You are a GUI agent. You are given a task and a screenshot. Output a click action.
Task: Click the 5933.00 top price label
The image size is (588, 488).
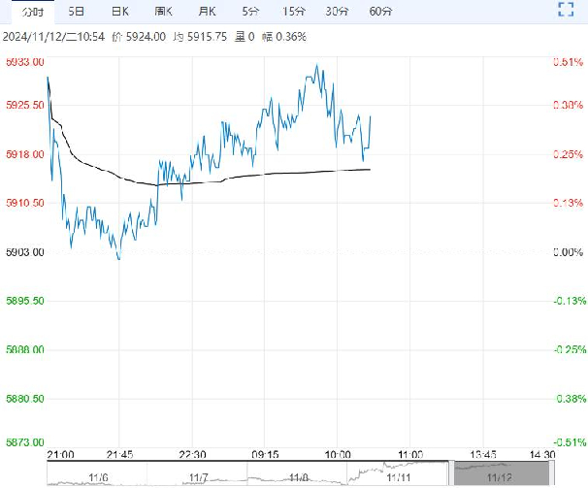point(25,62)
